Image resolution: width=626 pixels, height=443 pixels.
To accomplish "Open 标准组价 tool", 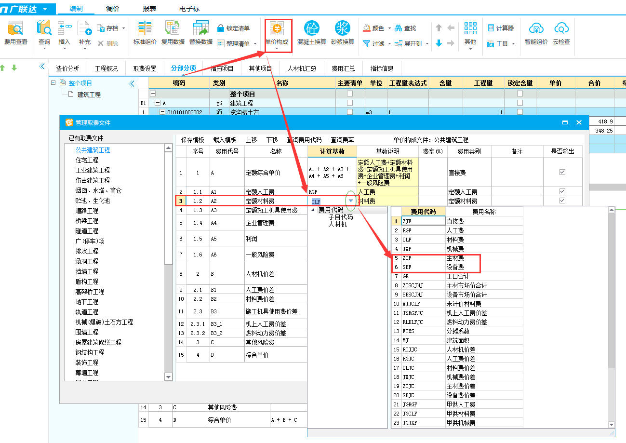I will click(145, 33).
